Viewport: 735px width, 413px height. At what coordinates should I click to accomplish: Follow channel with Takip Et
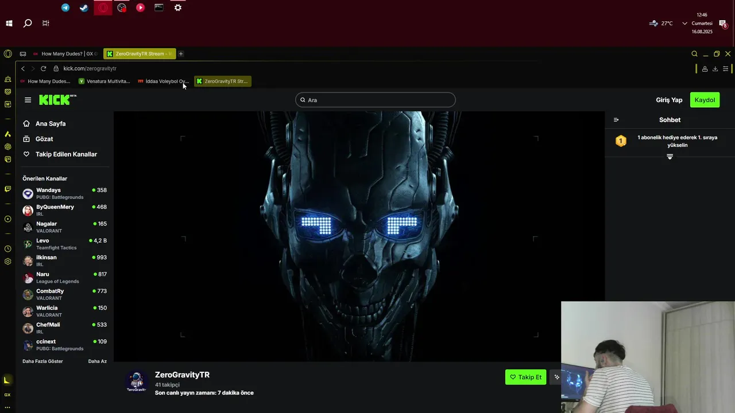pos(525,377)
